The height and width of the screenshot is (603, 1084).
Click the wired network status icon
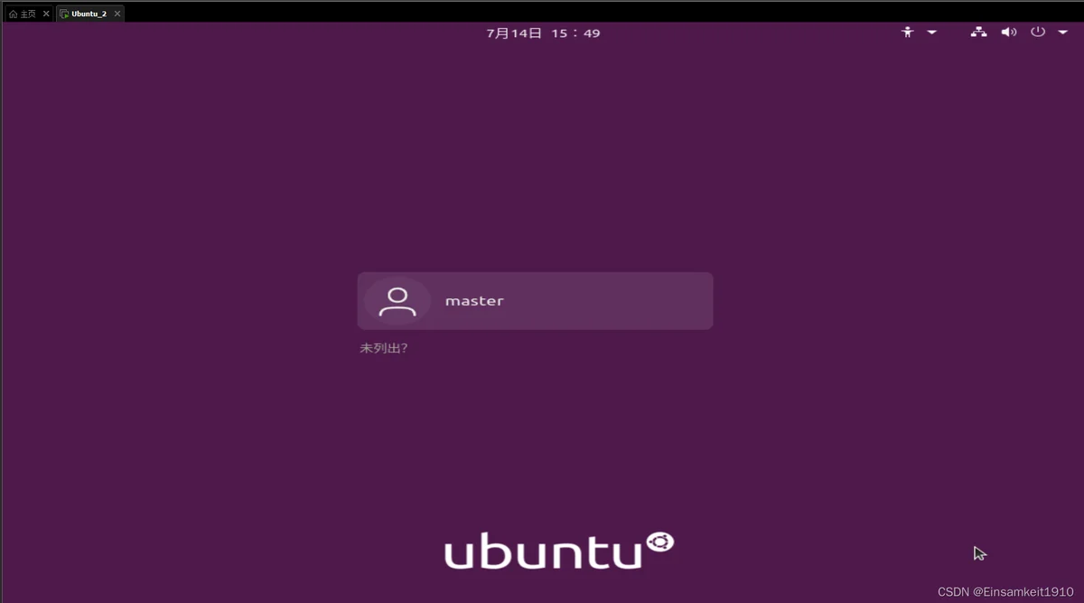click(x=978, y=33)
